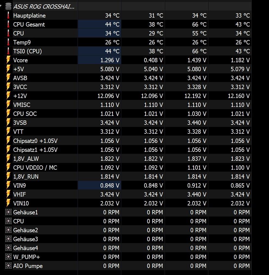Click the thermometer icon next to CPU Gesamt
The image size is (269, 275).
pyautogui.click(x=8, y=24)
